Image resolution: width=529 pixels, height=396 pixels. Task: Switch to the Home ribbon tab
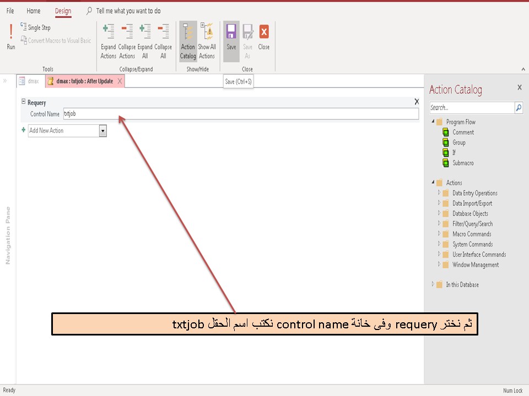34,10
